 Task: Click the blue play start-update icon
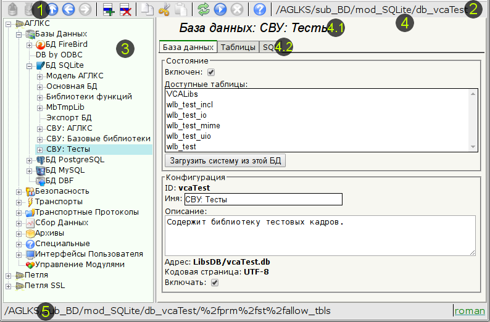click(220, 9)
